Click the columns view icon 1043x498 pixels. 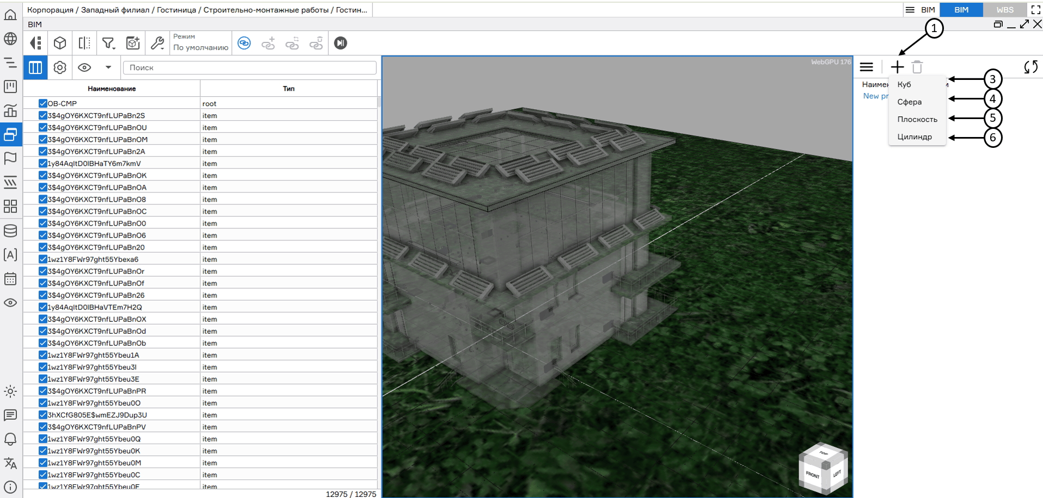pos(35,67)
